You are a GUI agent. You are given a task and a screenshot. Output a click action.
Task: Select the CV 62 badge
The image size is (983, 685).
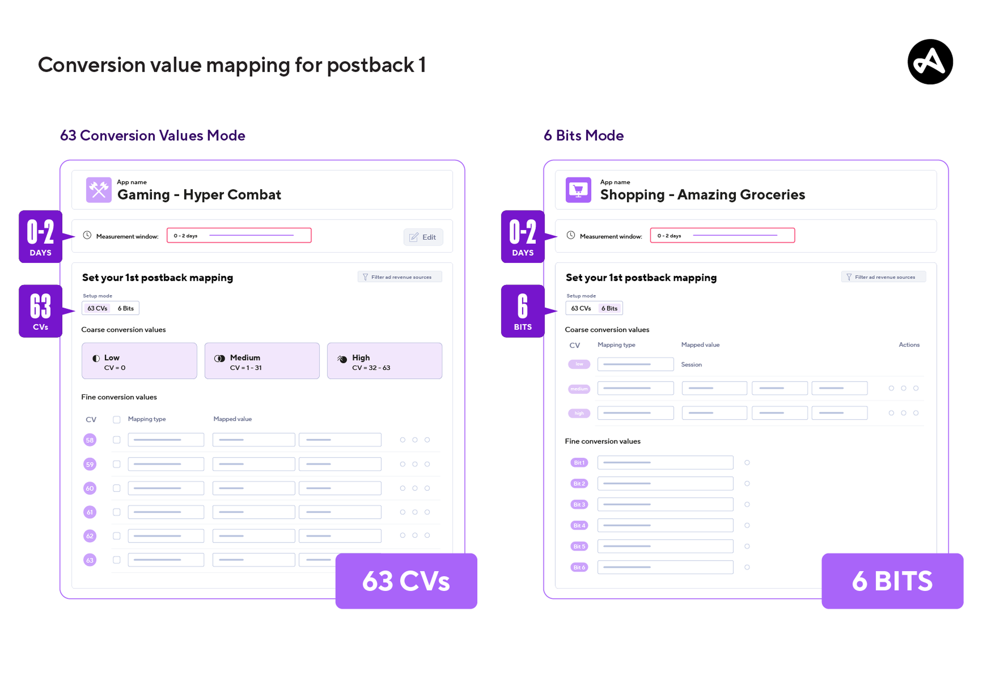[89, 536]
